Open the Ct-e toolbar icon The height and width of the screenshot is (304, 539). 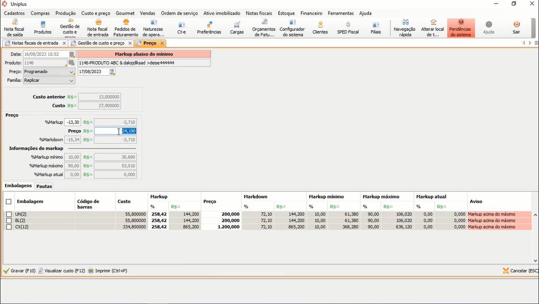pos(181,28)
